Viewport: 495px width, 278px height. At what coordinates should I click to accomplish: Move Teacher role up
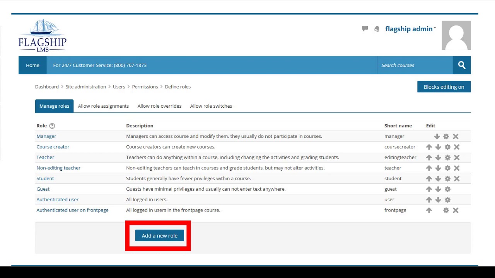click(429, 158)
